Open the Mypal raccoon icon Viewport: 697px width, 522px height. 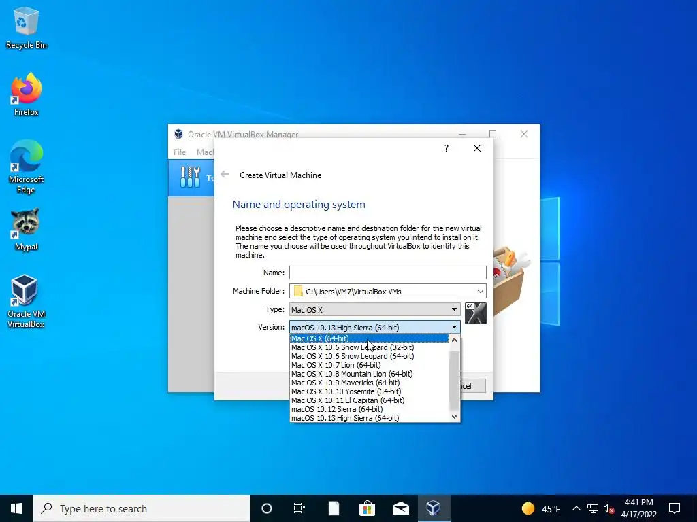coord(27,229)
